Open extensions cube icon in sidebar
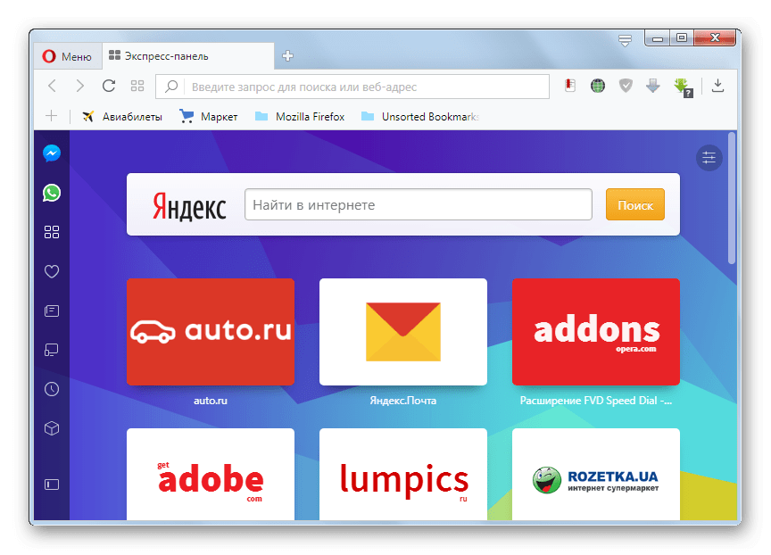The width and height of the screenshot is (771, 555). [52, 428]
